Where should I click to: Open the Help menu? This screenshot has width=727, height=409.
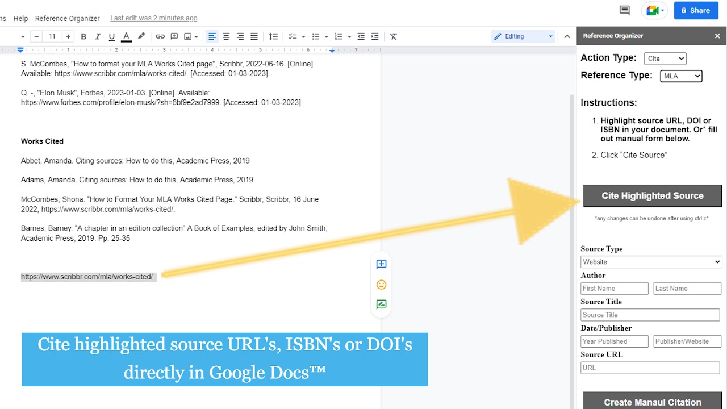(x=20, y=18)
